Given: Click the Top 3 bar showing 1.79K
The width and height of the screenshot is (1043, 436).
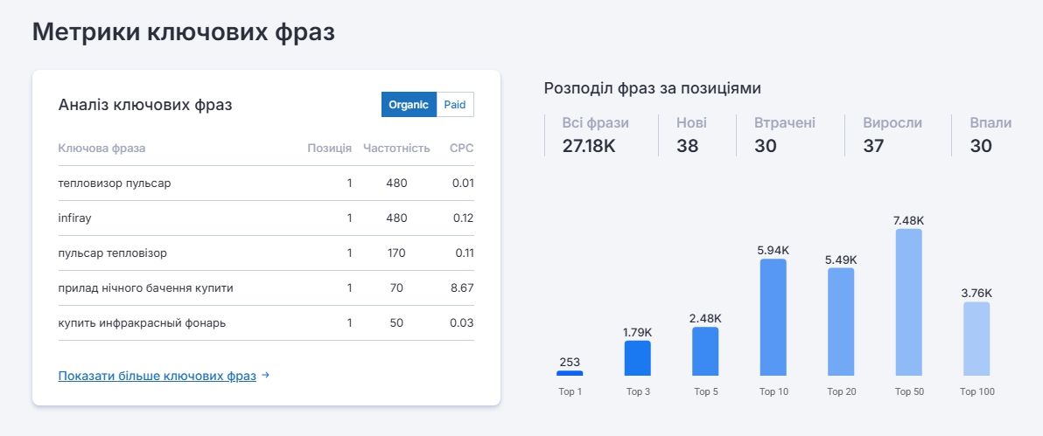Looking at the screenshot, I should tap(638, 358).
